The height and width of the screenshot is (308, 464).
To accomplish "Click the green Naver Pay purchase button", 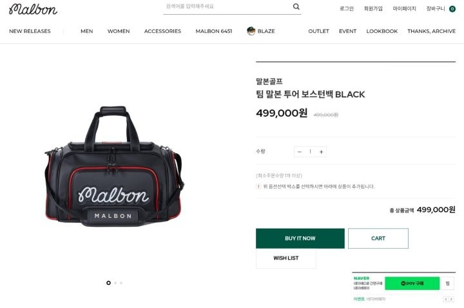I will (x=412, y=284).
